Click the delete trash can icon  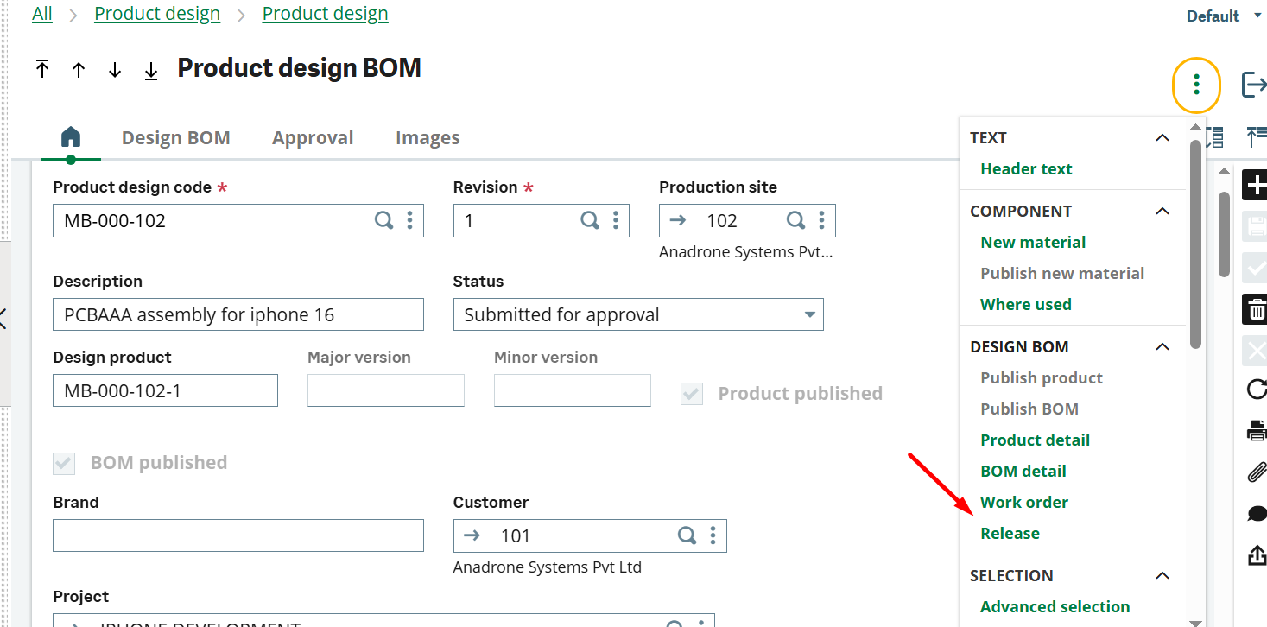pyautogui.click(x=1257, y=309)
